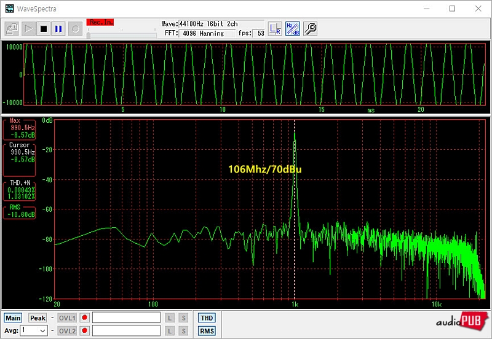Click the playback position slider under Rec.In.
The width and height of the screenshot is (492, 339).
pos(121,35)
